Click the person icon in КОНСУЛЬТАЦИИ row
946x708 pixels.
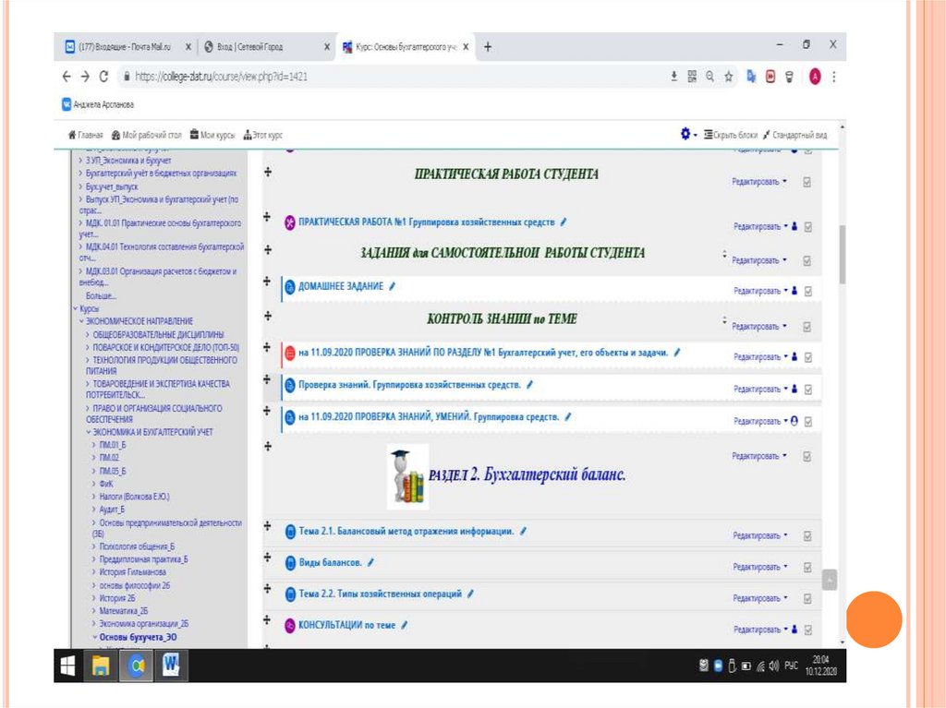click(794, 629)
